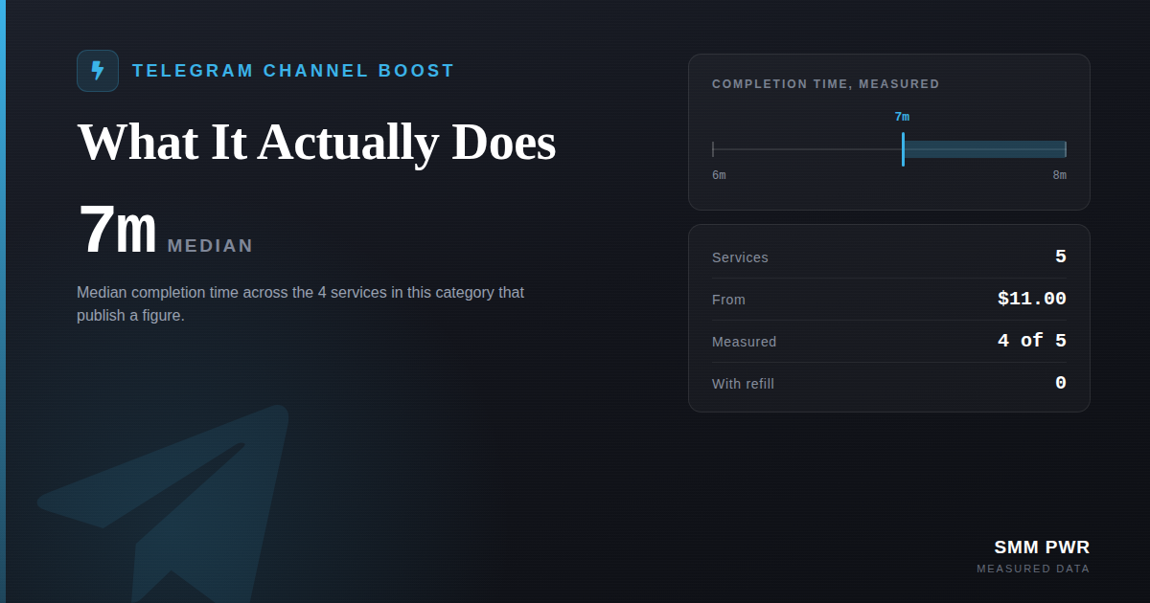The image size is (1150, 603).
Task: Click the 'COMPLETION TIME, MEASURED' card title
Action: (826, 84)
